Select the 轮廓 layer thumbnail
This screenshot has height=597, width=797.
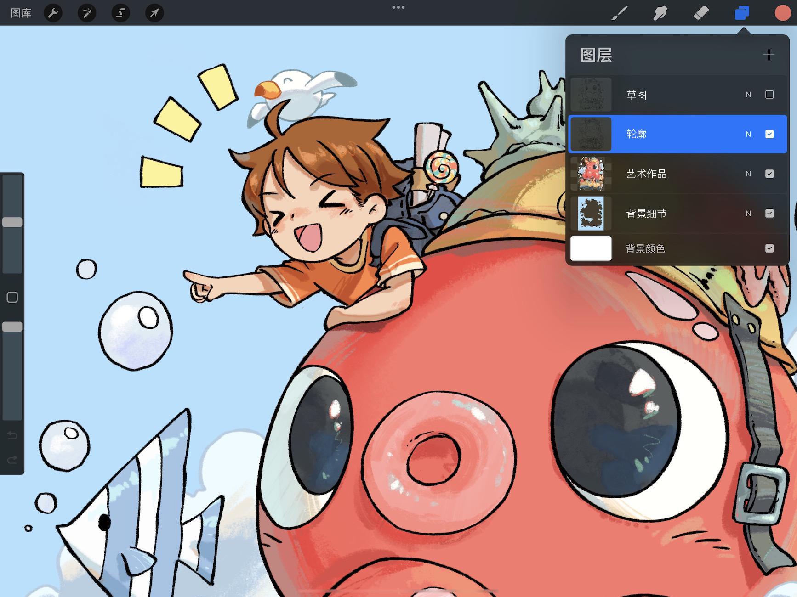591,134
